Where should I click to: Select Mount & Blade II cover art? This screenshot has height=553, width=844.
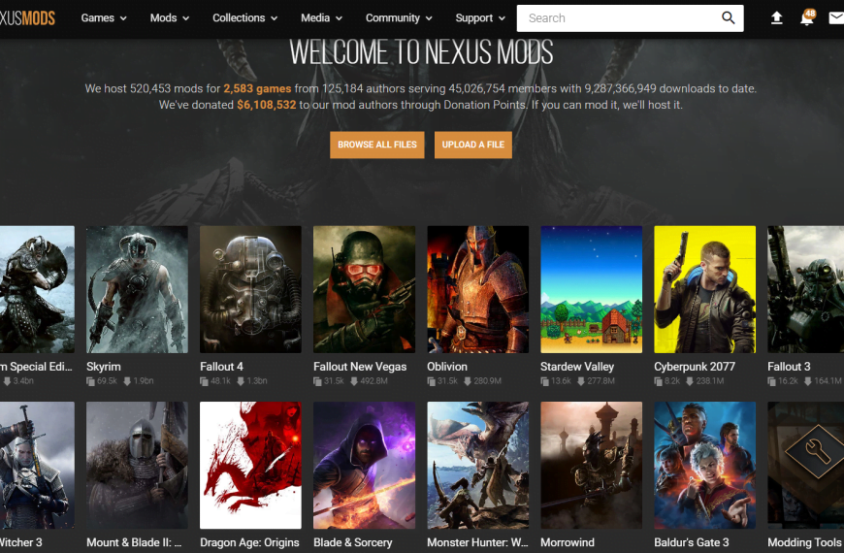pos(137,466)
